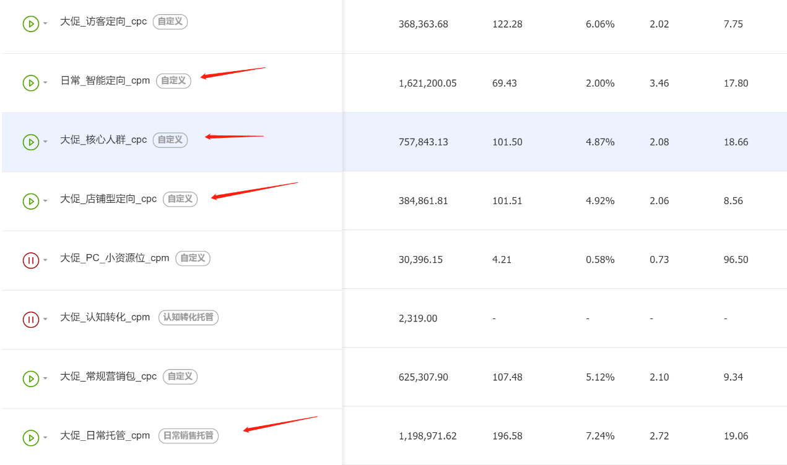Click the 7.24% cell in the last row
Image resolution: width=787 pixels, height=465 pixels.
(600, 436)
